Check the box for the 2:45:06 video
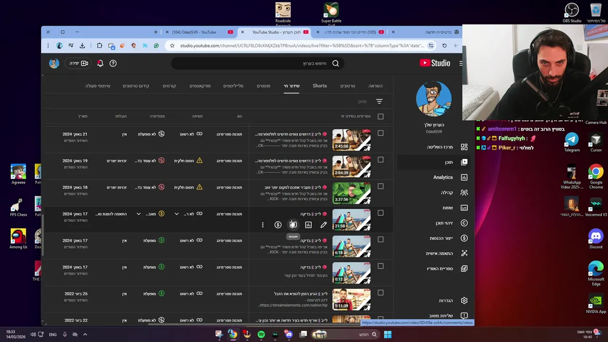 click(x=380, y=133)
